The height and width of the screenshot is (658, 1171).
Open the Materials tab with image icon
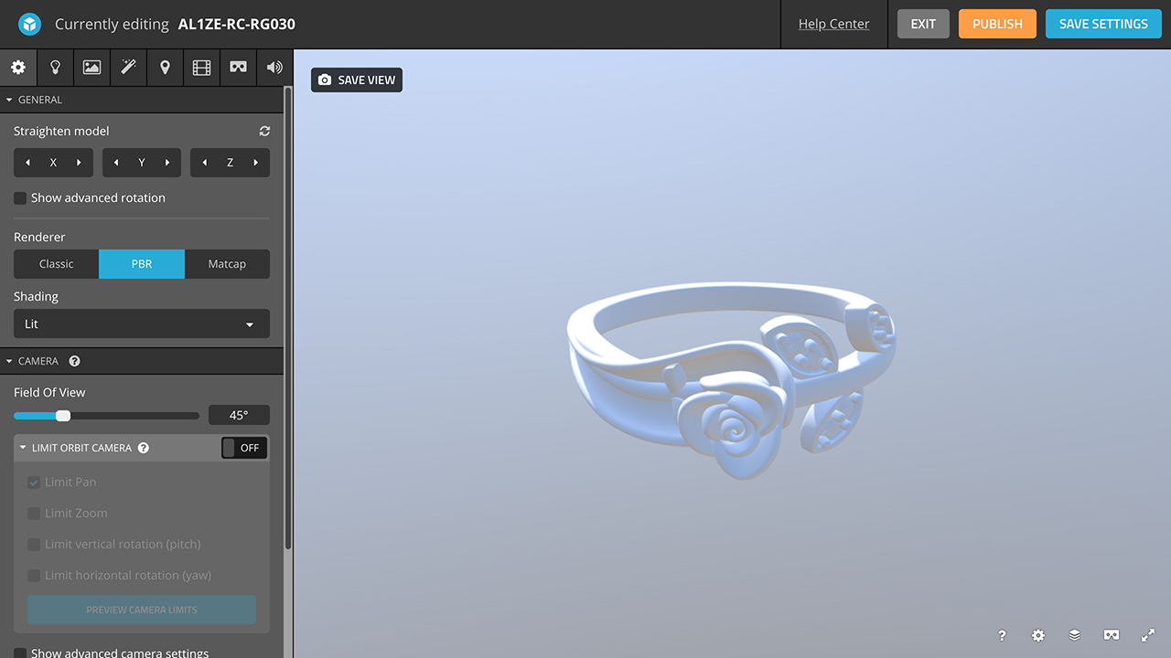tap(91, 68)
